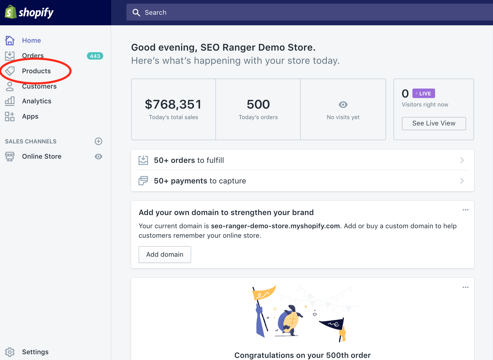The height and width of the screenshot is (360, 493).
Task: Open domain card three-dot menu
Action: click(466, 210)
